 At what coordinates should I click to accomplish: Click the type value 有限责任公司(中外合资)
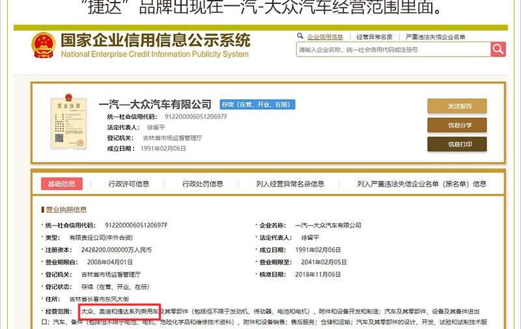click(x=101, y=237)
